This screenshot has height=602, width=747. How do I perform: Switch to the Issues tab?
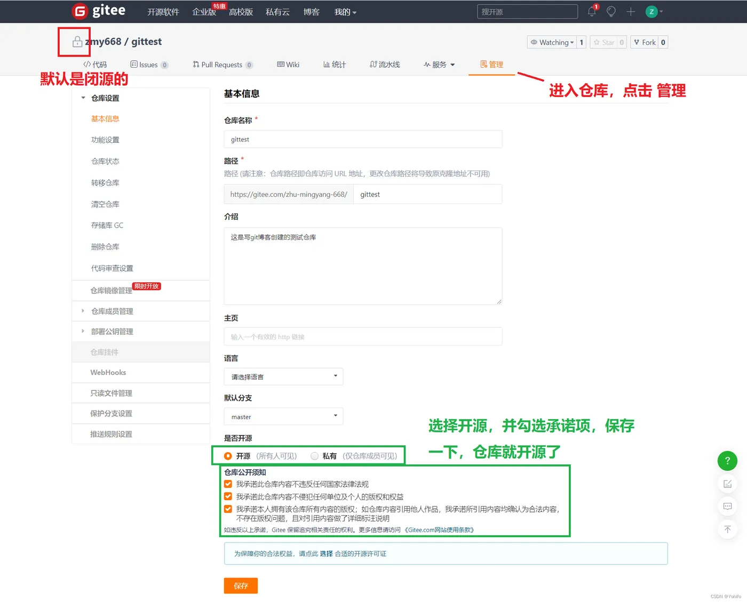coord(149,65)
